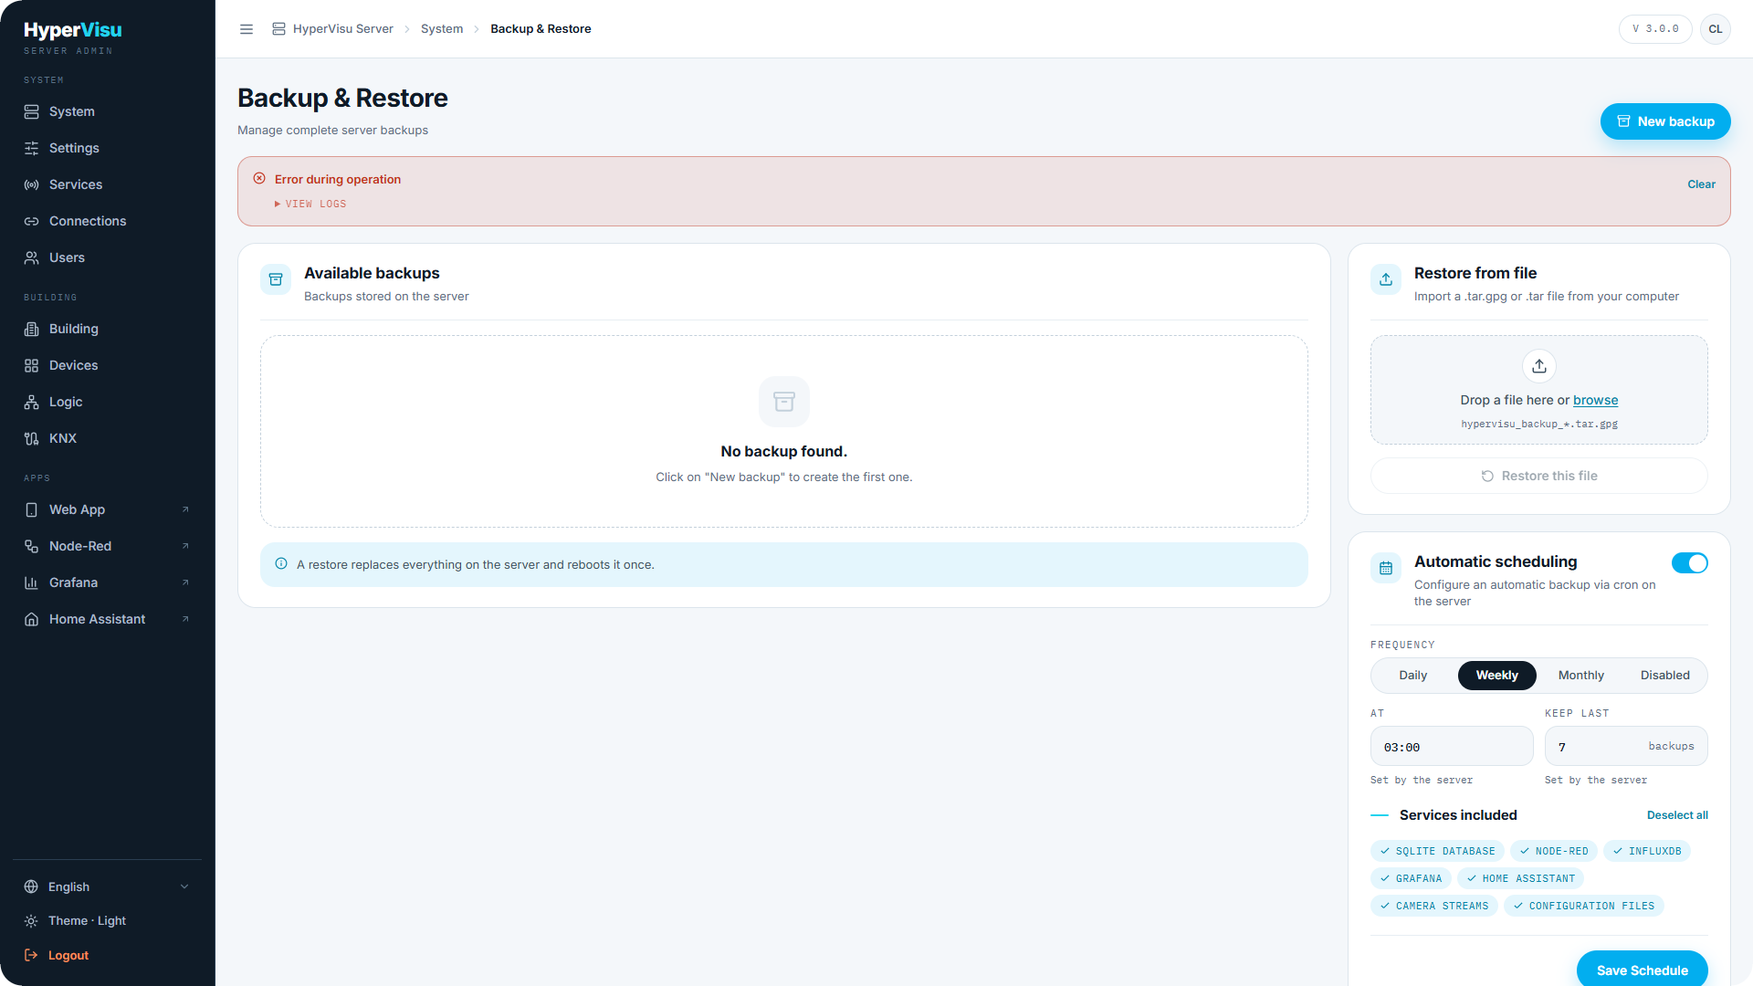Image resolution: width=1753 pixels, height=986 pixels.
Task: Uncheck HOME ASSISTANT service chip
Action: pos(1520,878)
